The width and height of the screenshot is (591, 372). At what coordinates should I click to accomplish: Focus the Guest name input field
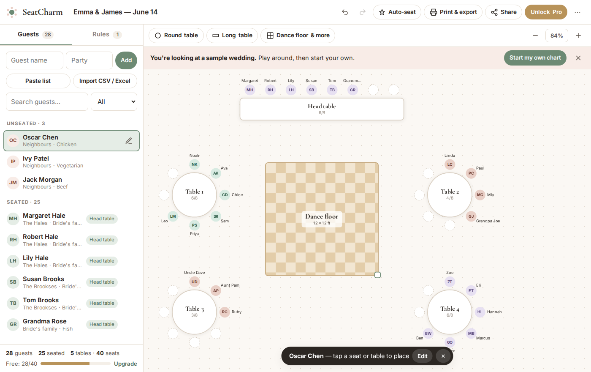(35, 60)
